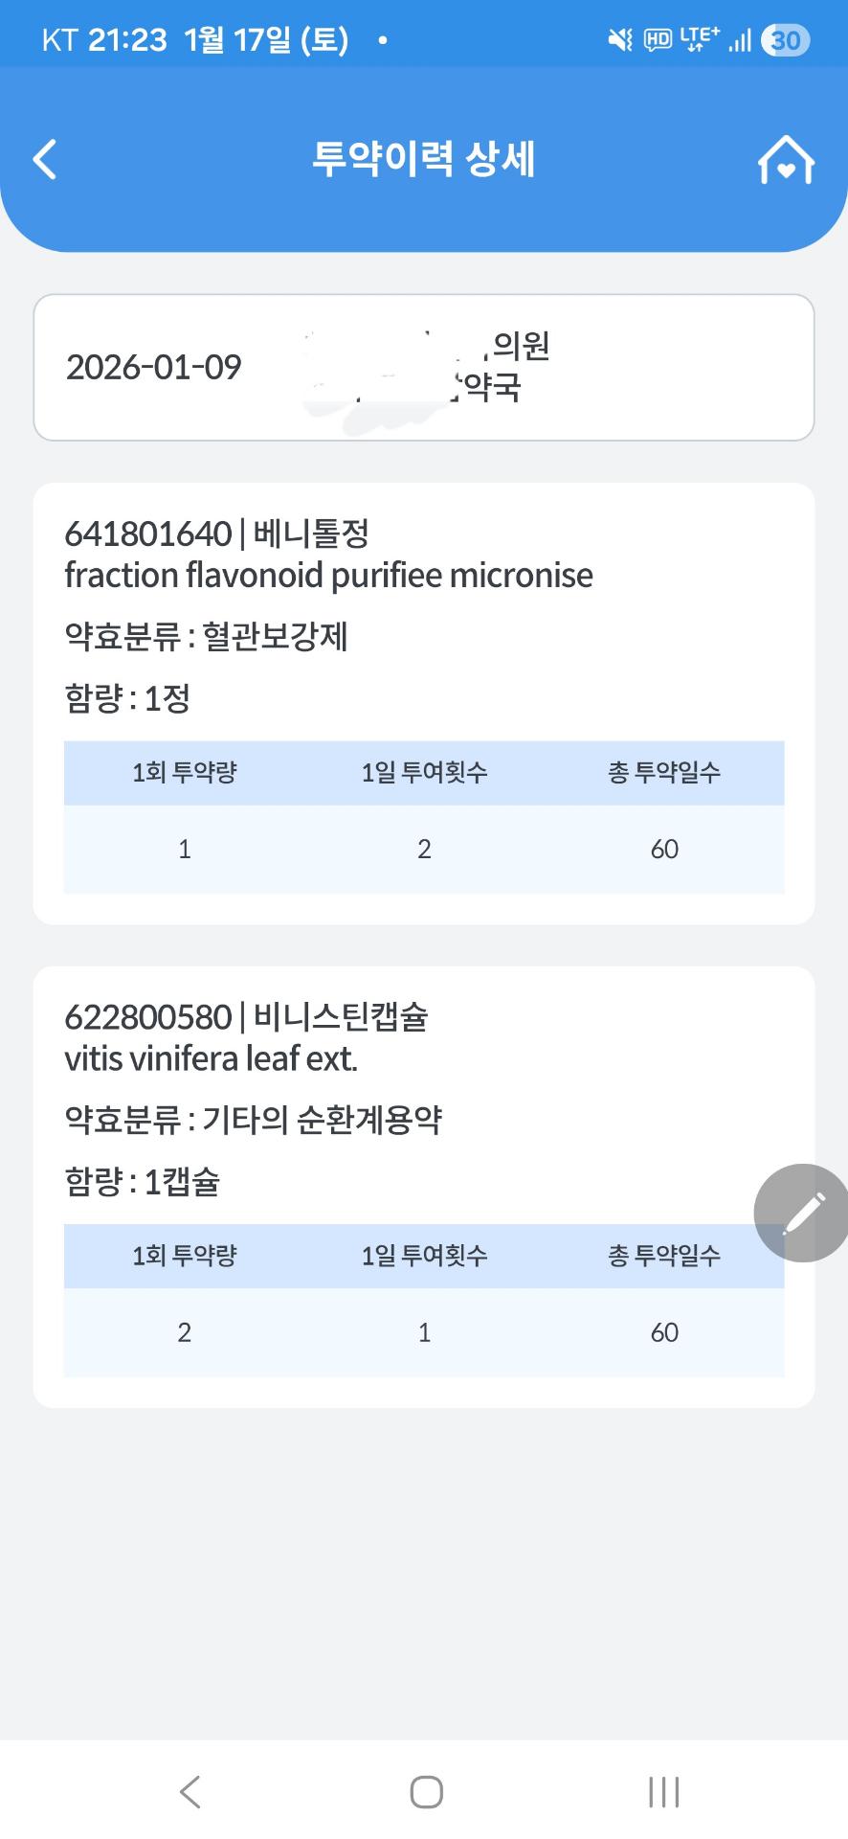Select the 2026-01-09 prescription date card
This screenshot has width=848, height=1839.
click(423, 368)
